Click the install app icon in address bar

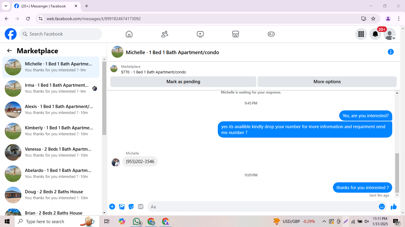pos(364,19)
